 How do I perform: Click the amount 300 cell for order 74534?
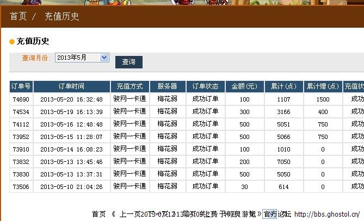(x=244, y=111)
